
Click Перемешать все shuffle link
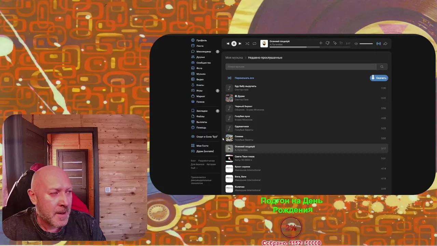[244, 78]
